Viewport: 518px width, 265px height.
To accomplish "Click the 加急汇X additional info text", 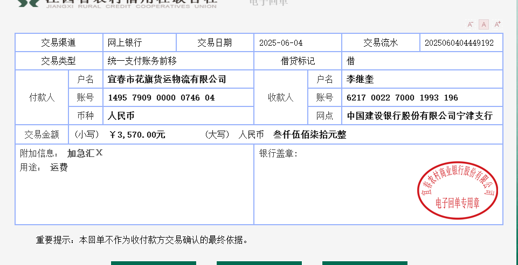I will [85, 153].
